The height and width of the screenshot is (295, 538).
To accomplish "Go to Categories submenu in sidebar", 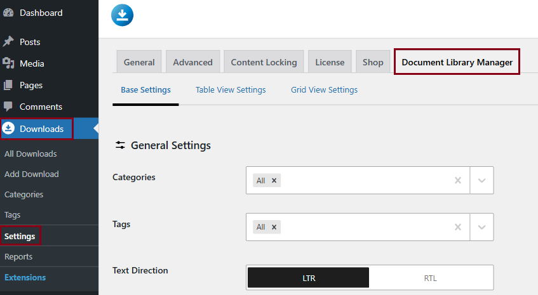I will tap(24, 195).
